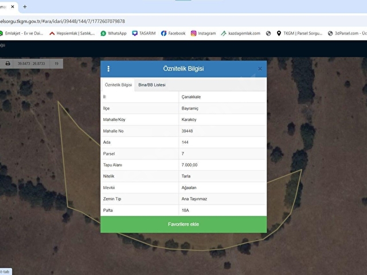Click the Zemin Tip label cell

click(x=140, y=199)
